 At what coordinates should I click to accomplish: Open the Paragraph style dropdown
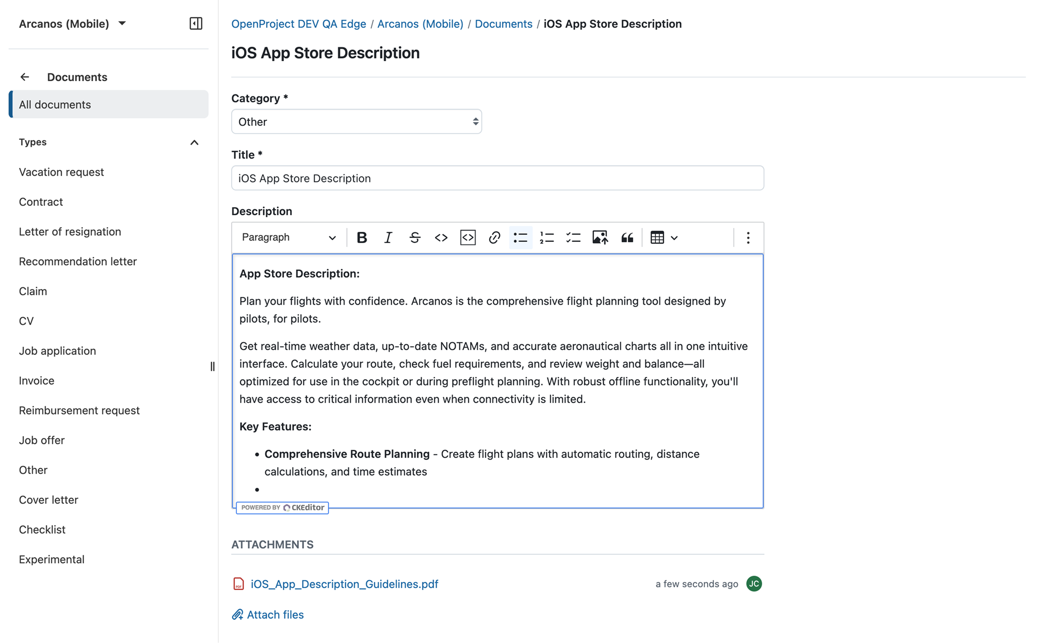287,237
